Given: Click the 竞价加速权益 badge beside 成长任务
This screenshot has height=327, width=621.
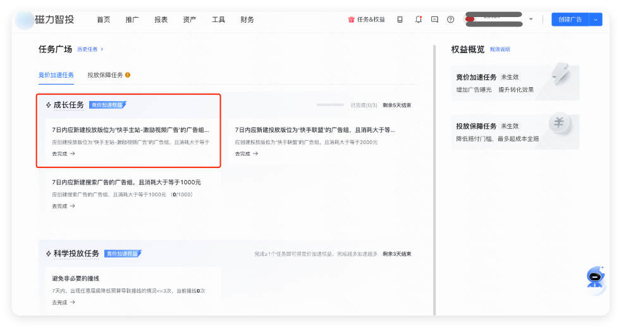Looking at the screenshot, I should coord(108,105).
